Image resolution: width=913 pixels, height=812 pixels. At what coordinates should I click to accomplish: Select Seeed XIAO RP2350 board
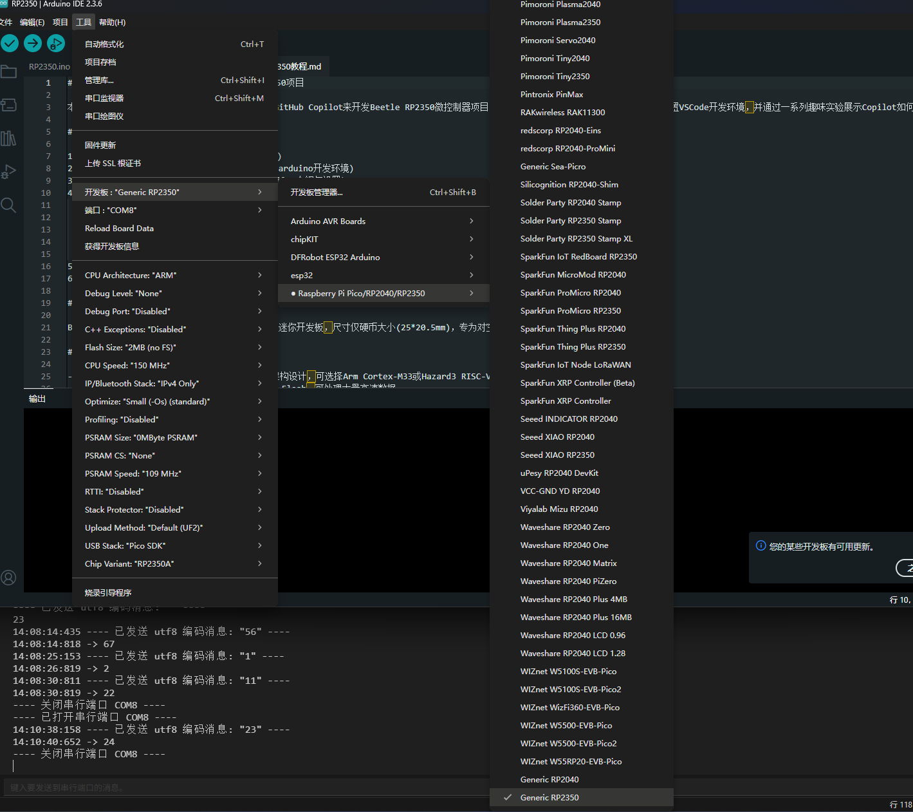[x=582, y=455]
